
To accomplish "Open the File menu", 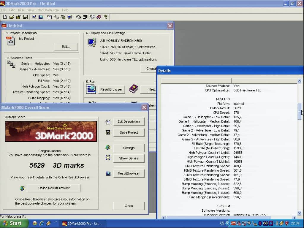I will (3, 10).
